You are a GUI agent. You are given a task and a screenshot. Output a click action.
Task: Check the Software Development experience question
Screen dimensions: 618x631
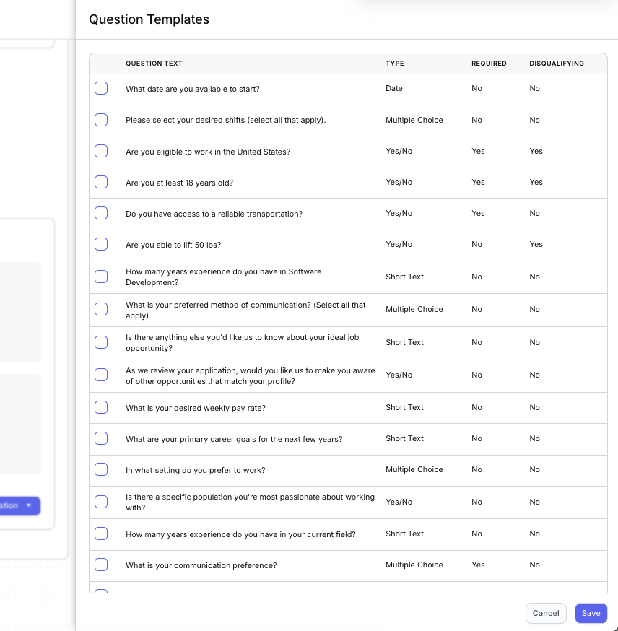(101, 277)
